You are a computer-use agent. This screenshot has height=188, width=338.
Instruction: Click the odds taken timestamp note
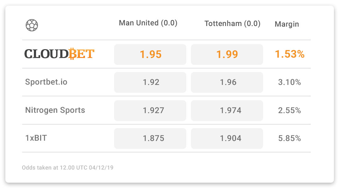click(67, 168)
